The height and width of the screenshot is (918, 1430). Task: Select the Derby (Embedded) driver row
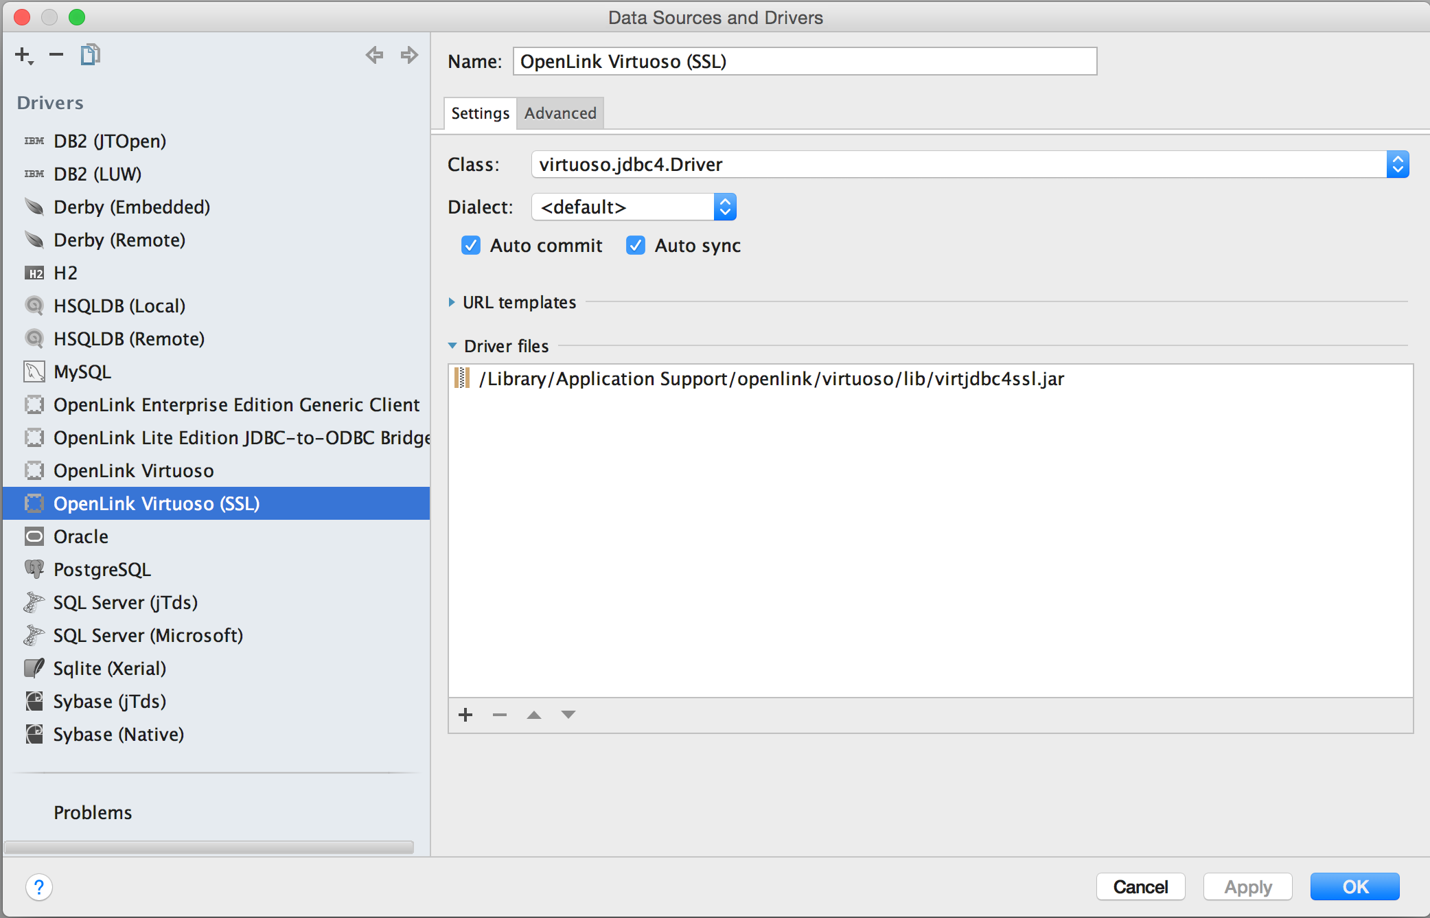[x=216, y=207]
